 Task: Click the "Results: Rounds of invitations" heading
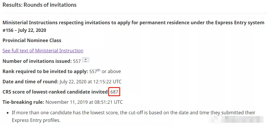(39, 5)
